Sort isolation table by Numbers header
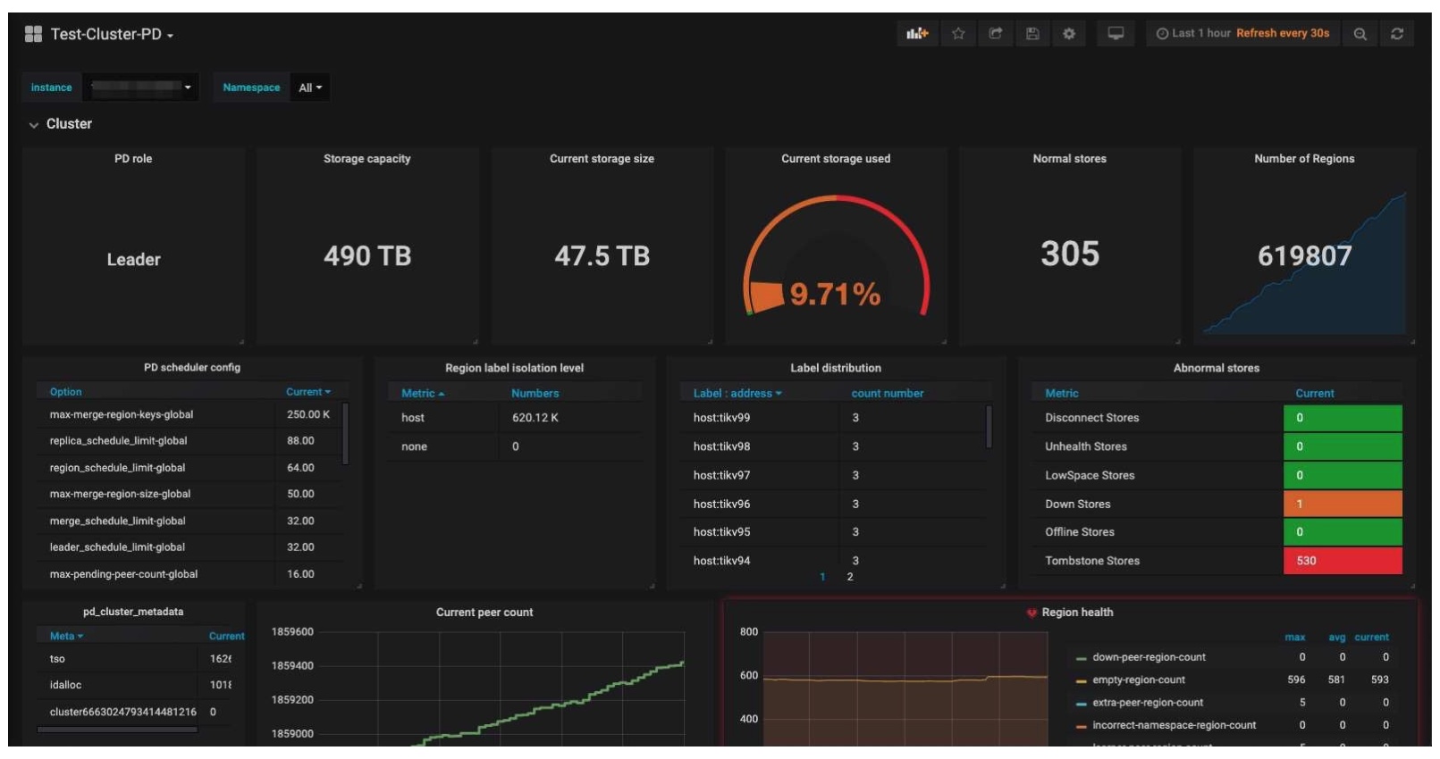 (x=535, y=393)
